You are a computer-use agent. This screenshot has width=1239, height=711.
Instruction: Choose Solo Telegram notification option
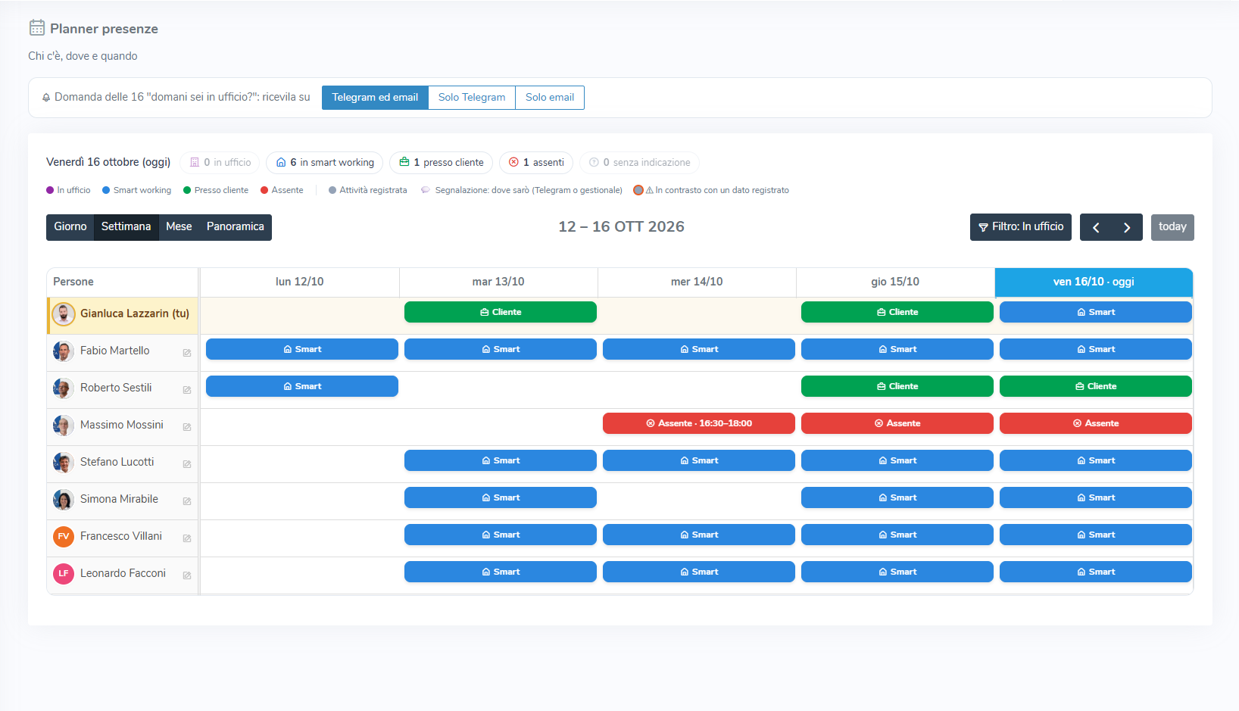(472, 98)
